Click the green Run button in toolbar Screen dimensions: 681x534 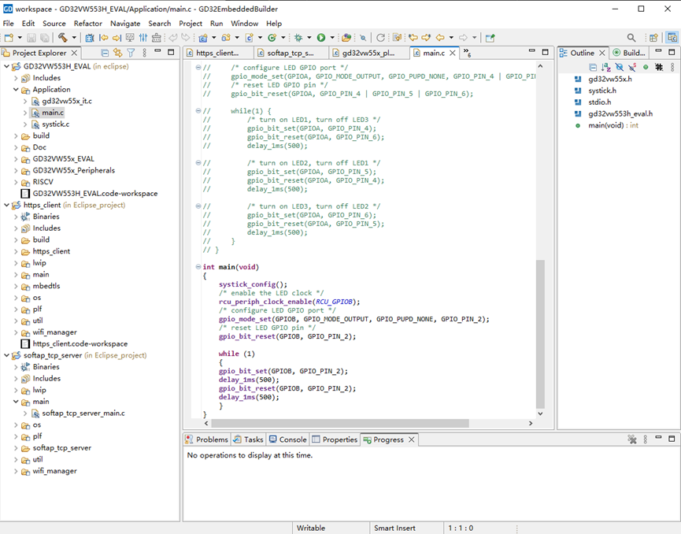coord(321,38)
